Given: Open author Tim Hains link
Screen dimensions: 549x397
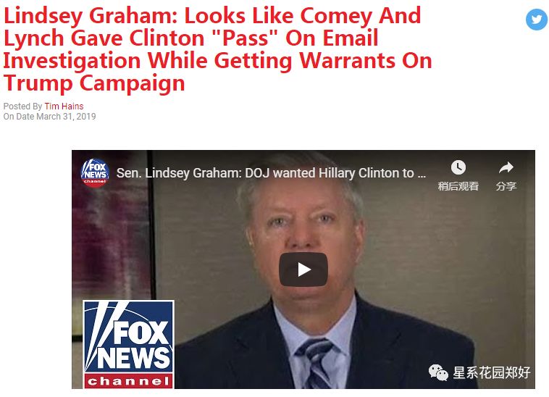Looking at the screenshot, I should point(64,106).
